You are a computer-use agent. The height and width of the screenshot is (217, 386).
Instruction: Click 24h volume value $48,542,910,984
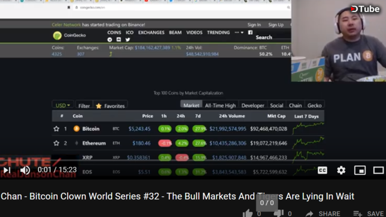[203, 54]
